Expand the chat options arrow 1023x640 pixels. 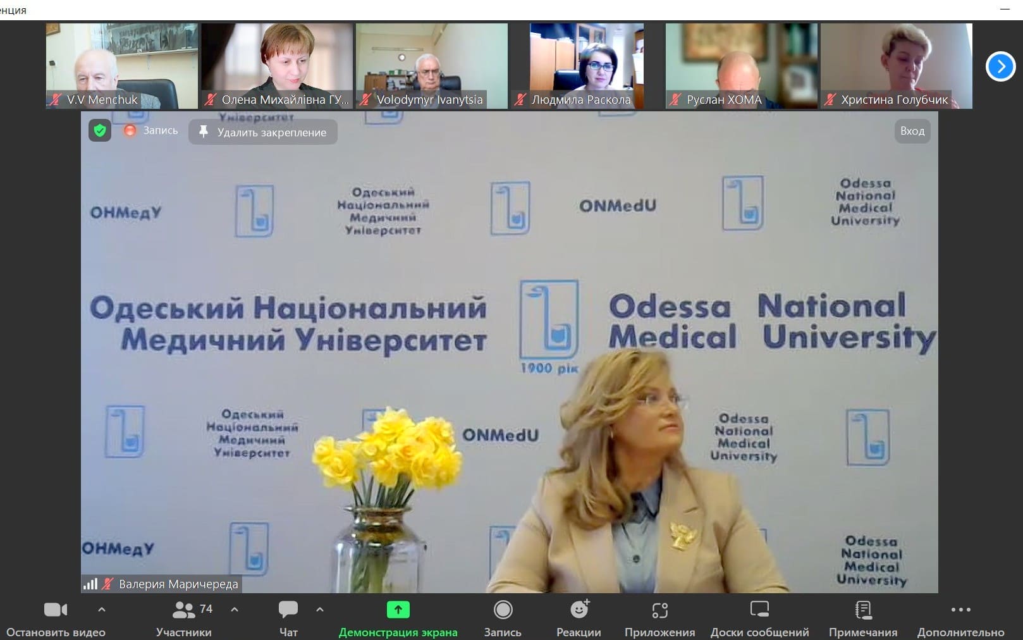pyautogui.click(x=320, y=610)
